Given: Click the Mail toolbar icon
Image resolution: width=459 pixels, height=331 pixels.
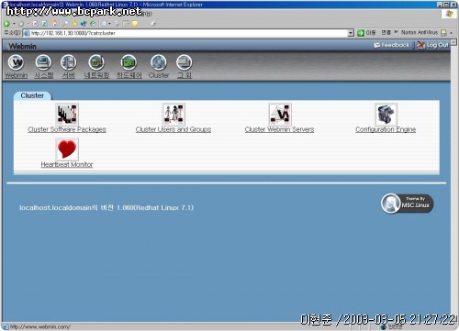Looking at the screenshot, I should (x=105, y=24).
